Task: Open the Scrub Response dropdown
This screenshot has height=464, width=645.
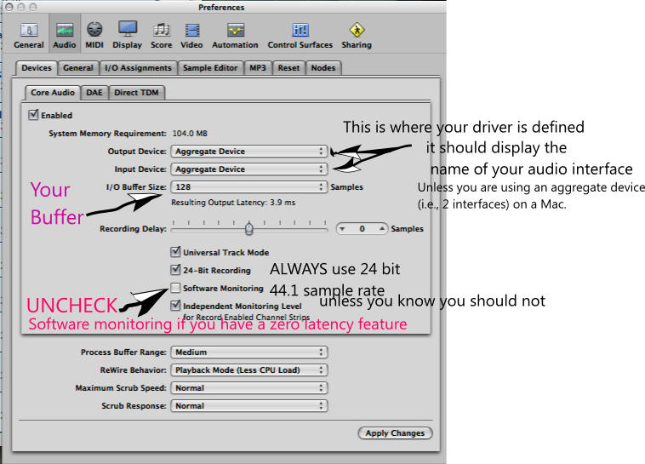Action: [249, 406]
